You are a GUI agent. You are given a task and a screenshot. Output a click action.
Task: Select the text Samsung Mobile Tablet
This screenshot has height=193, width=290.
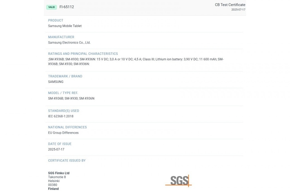tap(65, 26)
